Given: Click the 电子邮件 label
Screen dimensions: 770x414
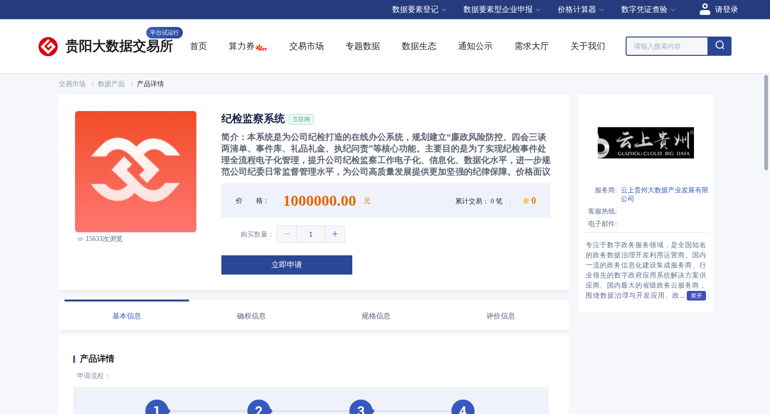Looking at the screenshot, I should tap(603, 224).
